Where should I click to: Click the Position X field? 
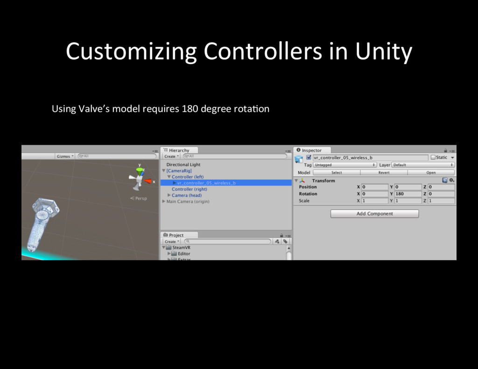[x=375, y=187]
